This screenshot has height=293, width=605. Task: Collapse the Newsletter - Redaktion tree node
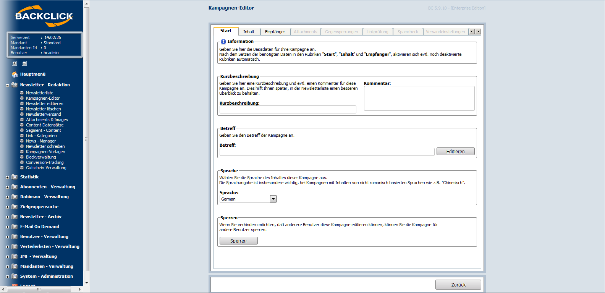tap(7, 85)
